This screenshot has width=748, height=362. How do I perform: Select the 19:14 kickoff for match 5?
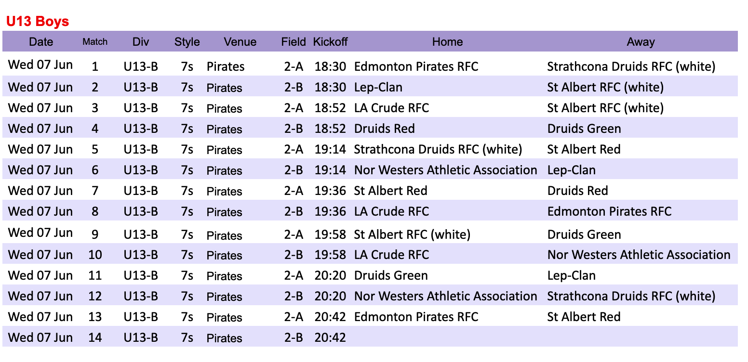[330, 149]
